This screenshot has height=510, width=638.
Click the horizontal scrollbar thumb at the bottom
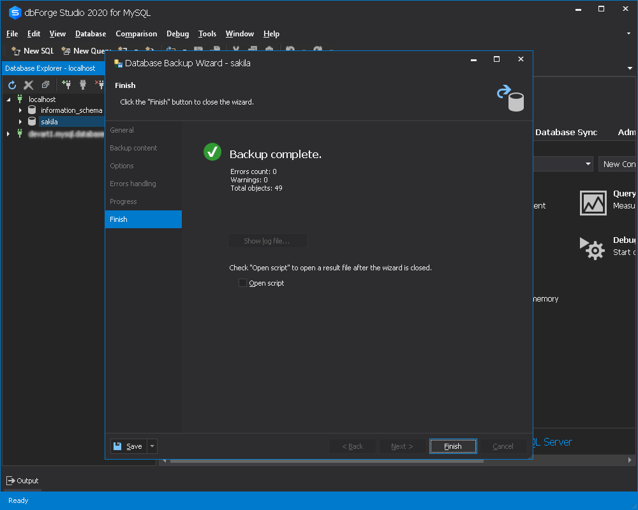click(x=327, y=460)
